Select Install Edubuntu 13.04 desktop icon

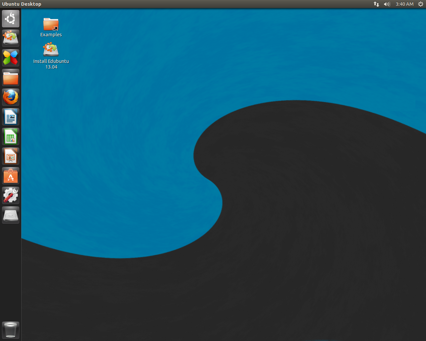tap(51, 50)
